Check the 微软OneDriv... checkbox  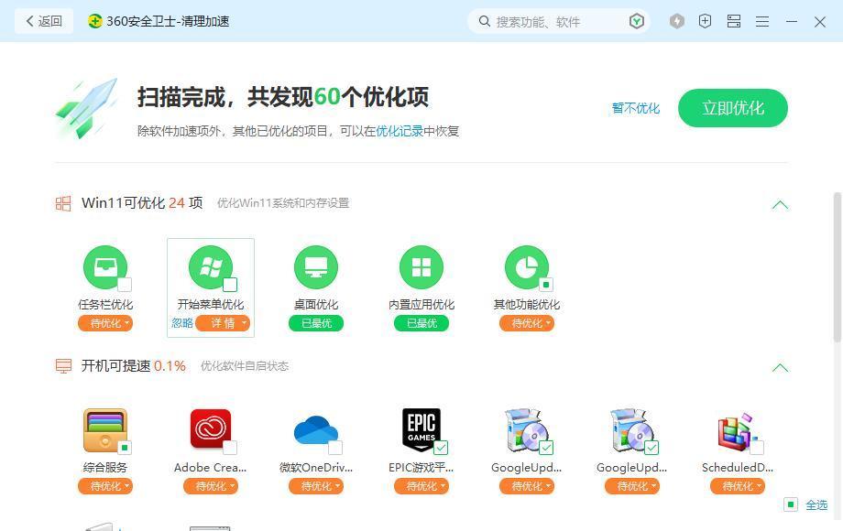tap(335, 448)
